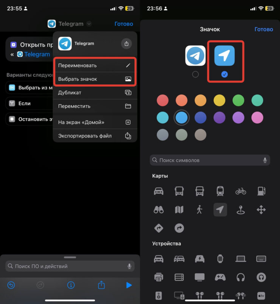Viewport: 280px width, 304px height.
Task: Choose the binoculars symbol
Action: coord(159,209)
